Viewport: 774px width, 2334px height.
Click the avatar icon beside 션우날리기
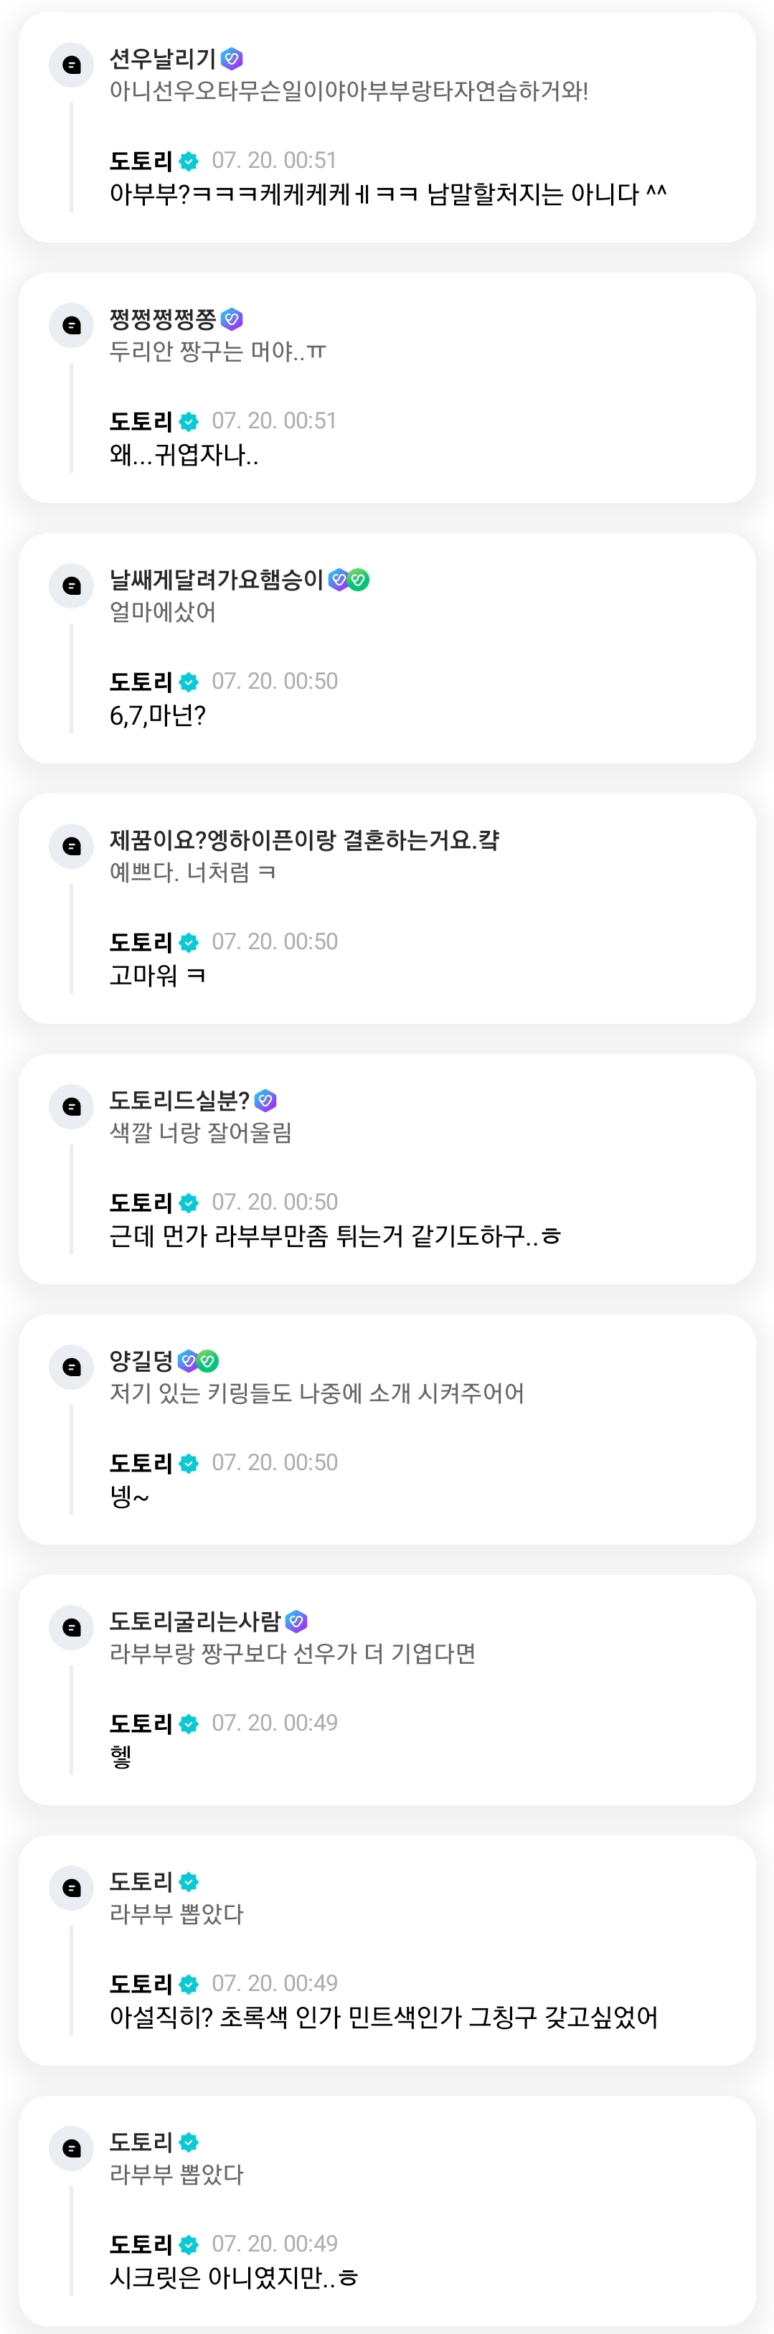(72, 65)
